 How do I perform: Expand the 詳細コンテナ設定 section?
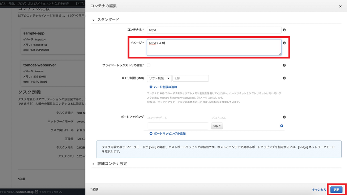pyautogui.click(x=94, y=164)
